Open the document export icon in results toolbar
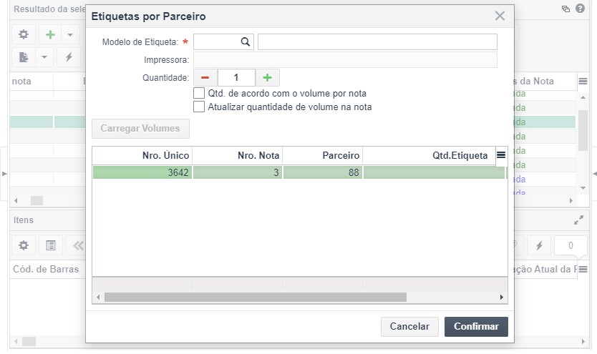The width and height of the screenshot is (597, 354). tap(24, 57)
